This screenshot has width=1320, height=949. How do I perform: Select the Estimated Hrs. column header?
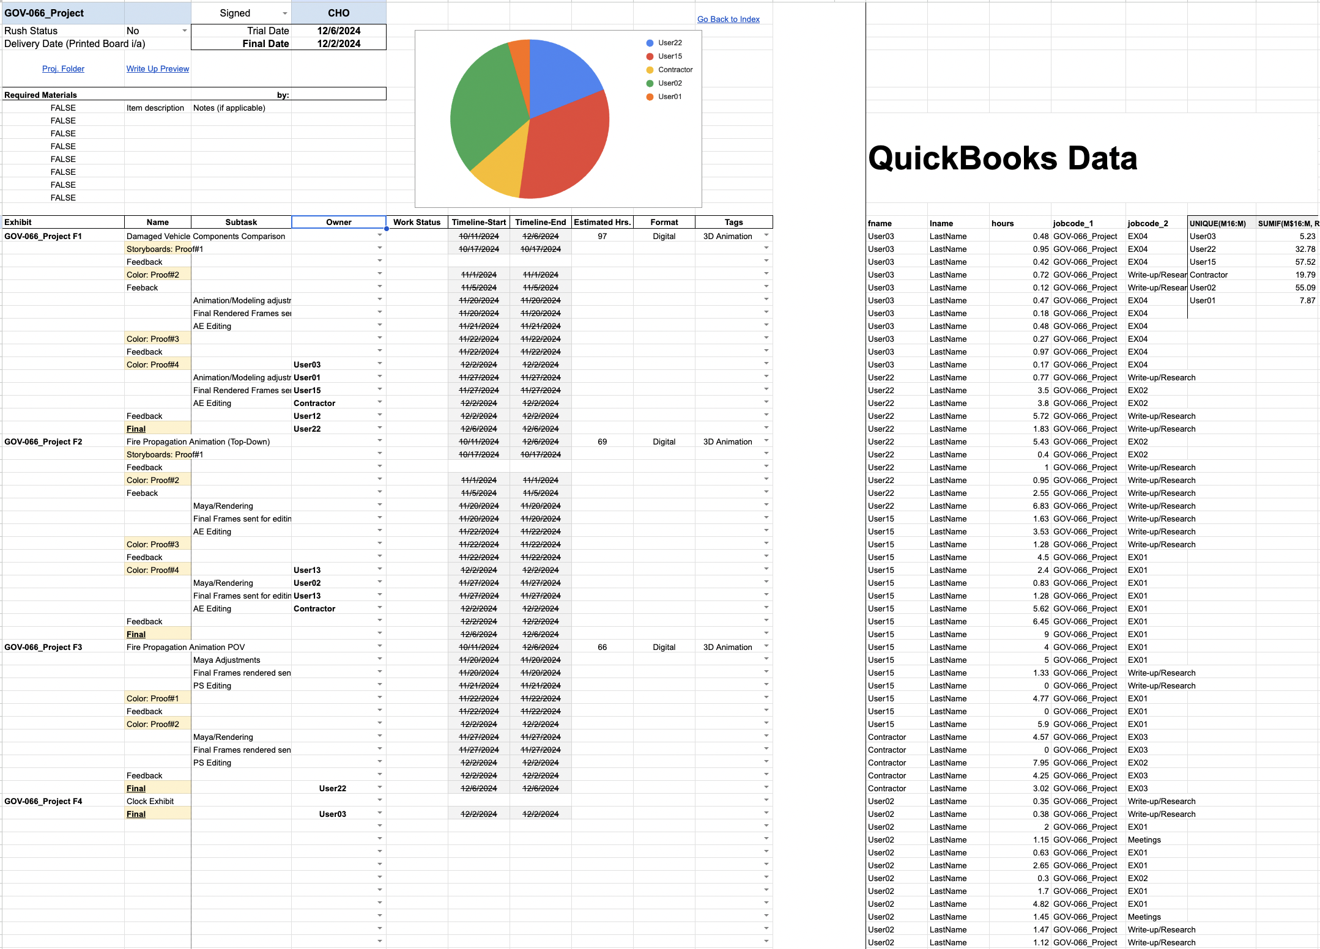(603, 222)
